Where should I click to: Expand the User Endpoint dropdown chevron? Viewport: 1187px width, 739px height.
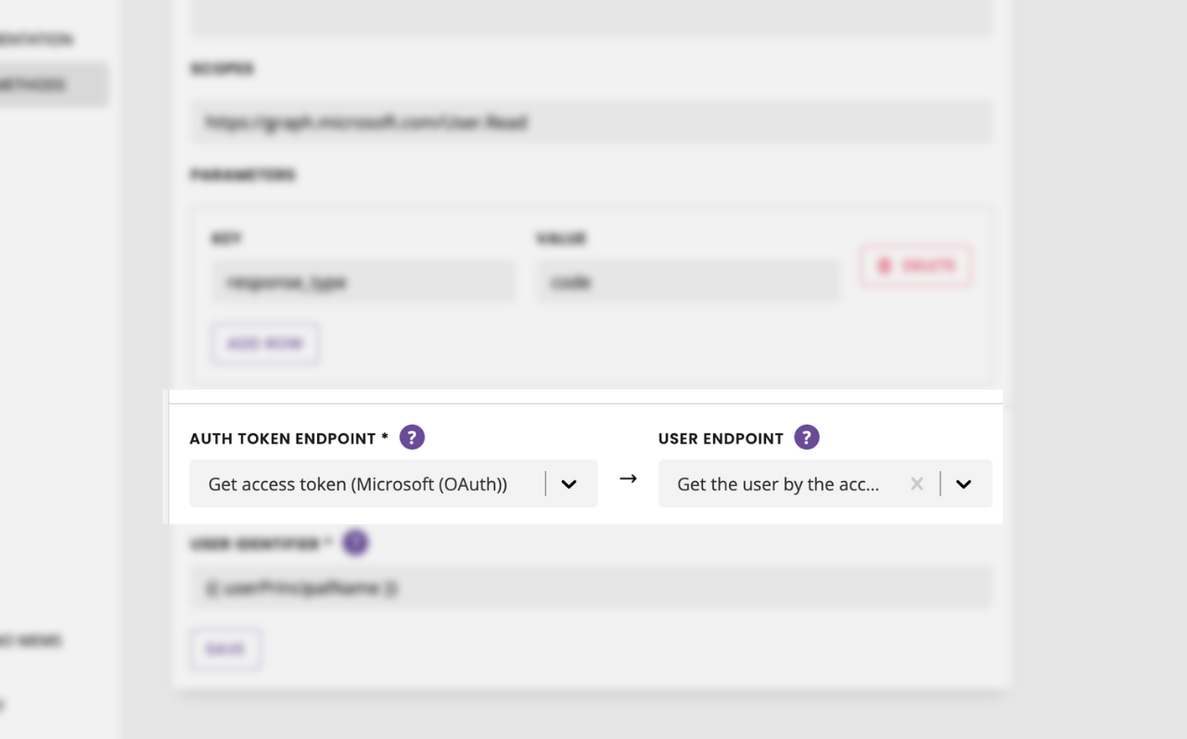[964, 484]
